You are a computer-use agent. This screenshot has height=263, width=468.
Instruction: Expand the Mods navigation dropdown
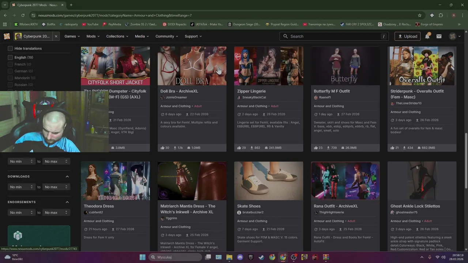[93, 36]
